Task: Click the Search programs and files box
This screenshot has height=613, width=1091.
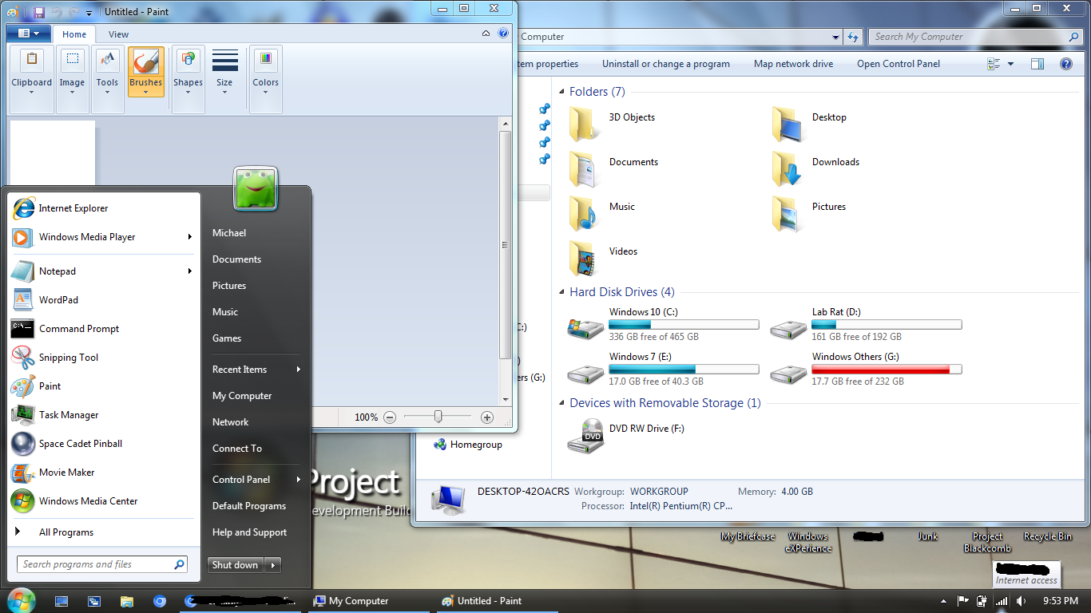Action: 102,564
